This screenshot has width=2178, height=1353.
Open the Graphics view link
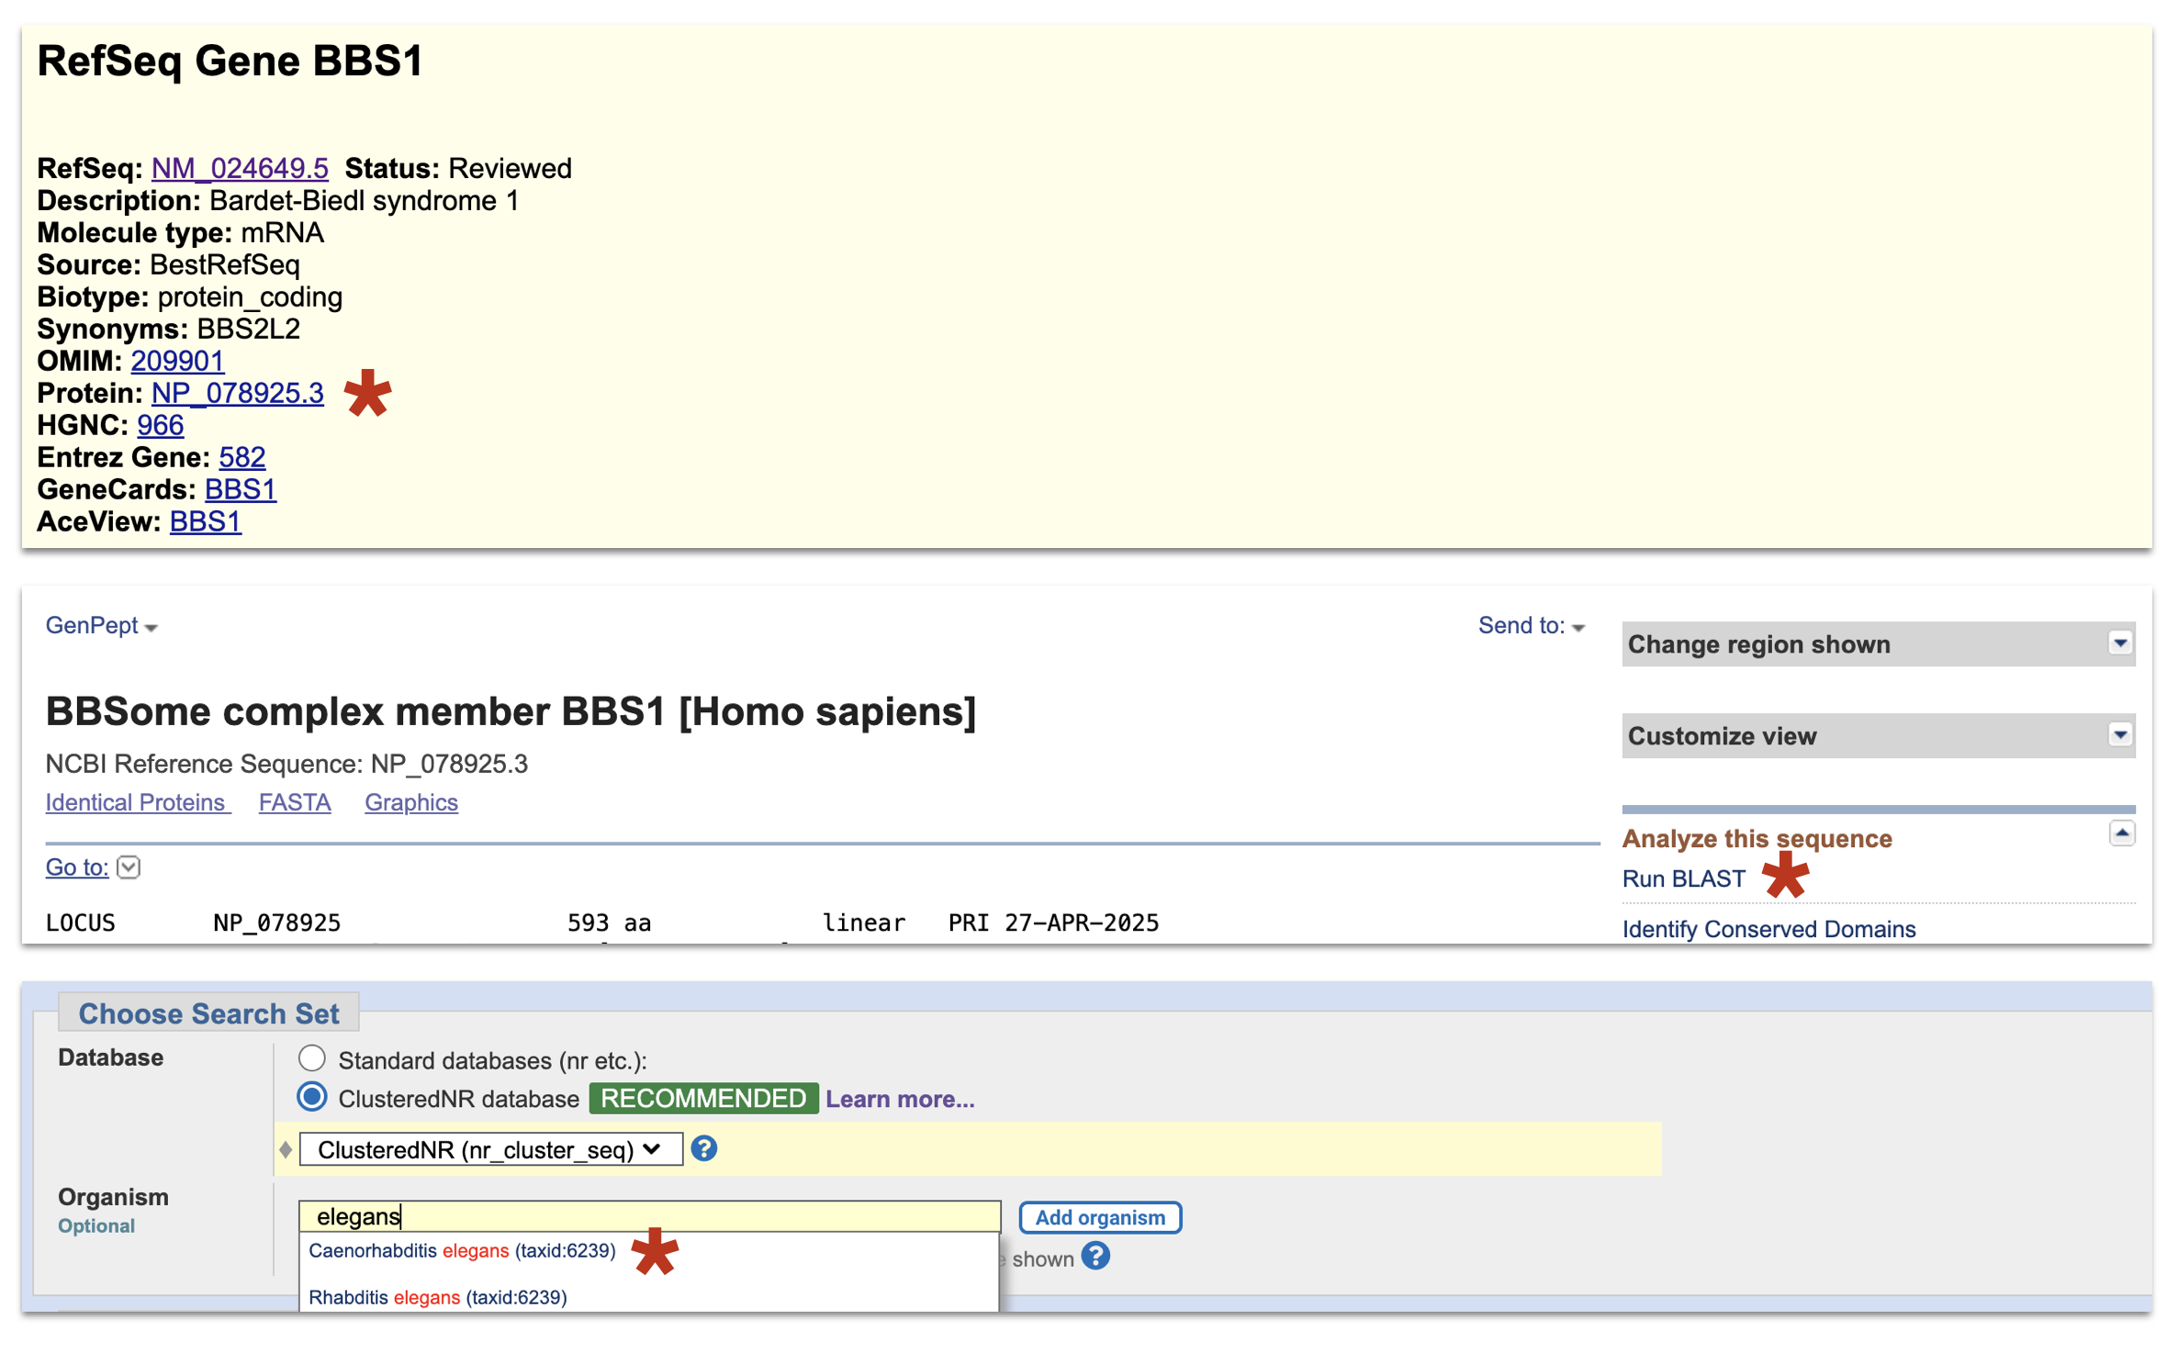coord(410,802)
